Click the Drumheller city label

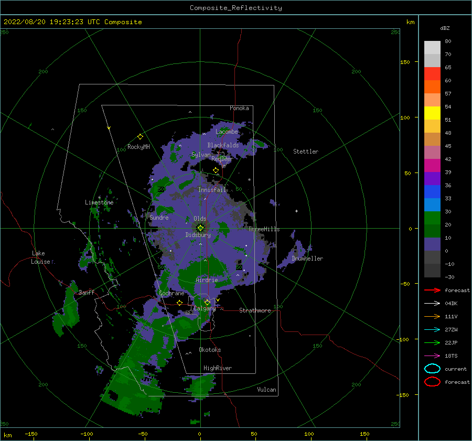[307, 259]
